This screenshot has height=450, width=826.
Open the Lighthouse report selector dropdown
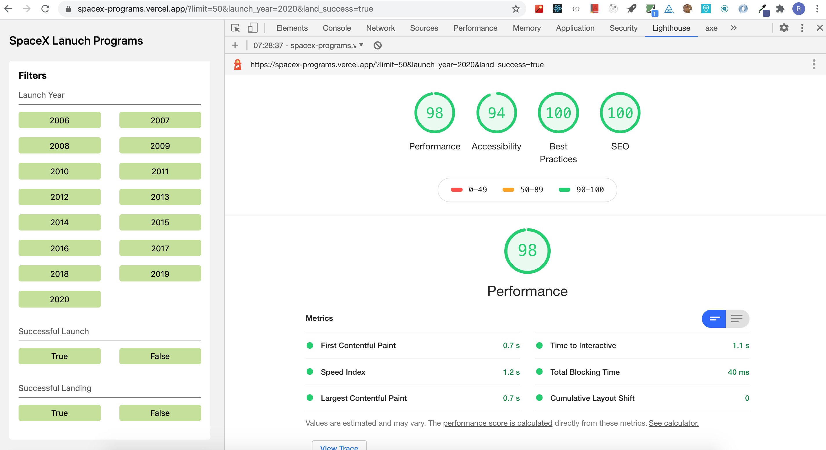tap(308, 45)
